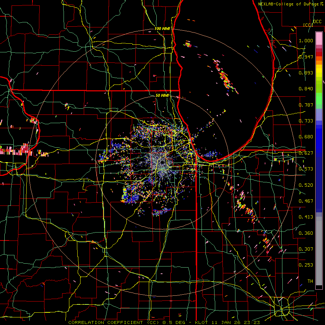Click the 0.307 scale value
This screenshot has height=325, width=325.
(306, 249)
